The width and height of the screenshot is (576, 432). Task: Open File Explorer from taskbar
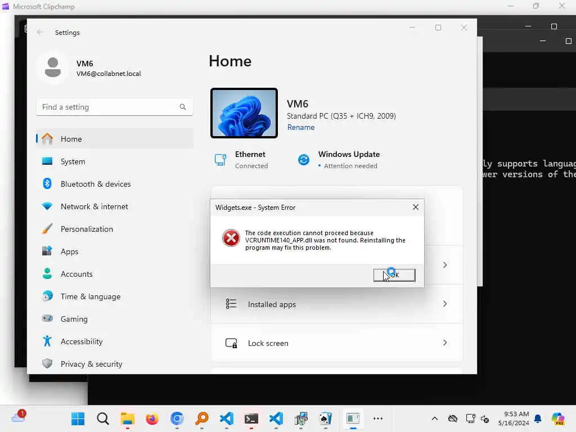(128, 418)
